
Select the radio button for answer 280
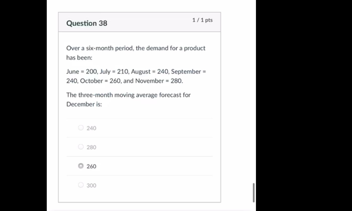point(81,147)
